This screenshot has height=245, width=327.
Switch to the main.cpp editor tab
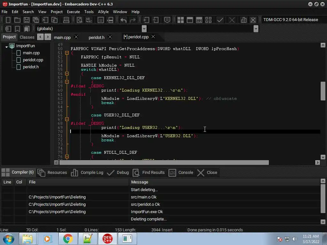62,38
